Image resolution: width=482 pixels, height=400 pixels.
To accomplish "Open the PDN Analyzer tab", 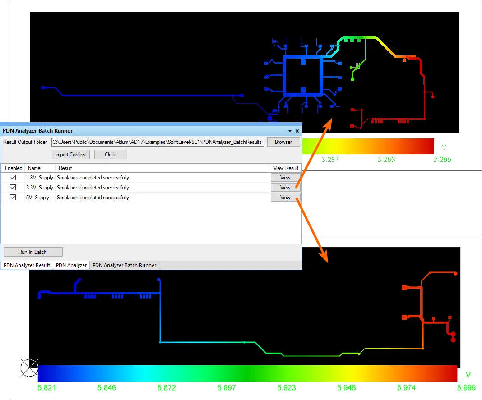I will coord(71,265).
